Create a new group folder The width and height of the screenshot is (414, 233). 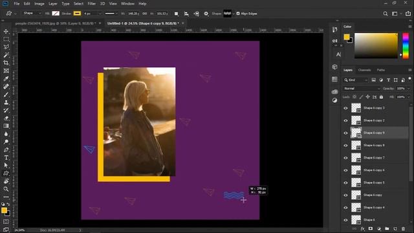387,228
